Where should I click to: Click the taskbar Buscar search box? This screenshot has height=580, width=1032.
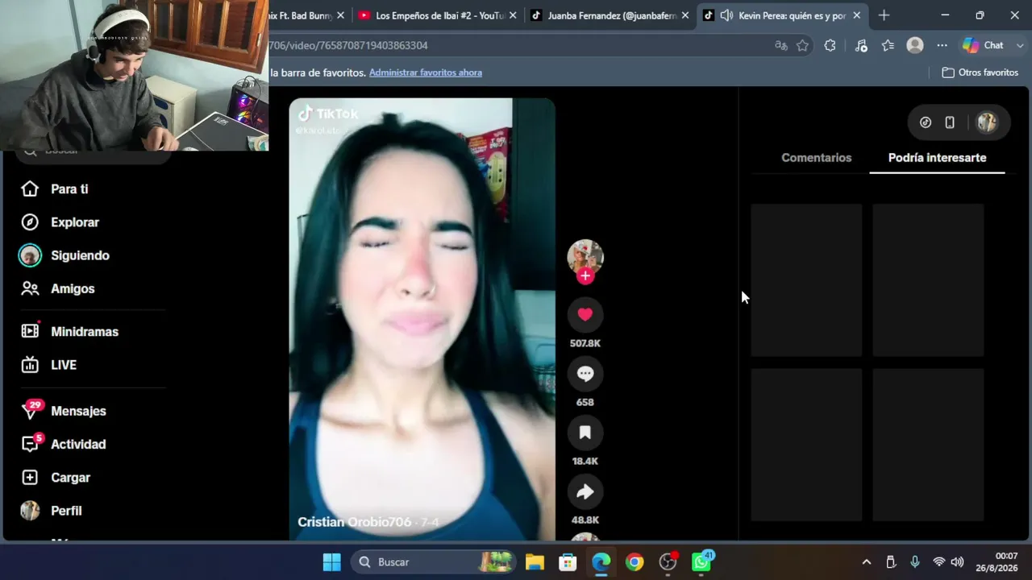[x=433, y=562]
